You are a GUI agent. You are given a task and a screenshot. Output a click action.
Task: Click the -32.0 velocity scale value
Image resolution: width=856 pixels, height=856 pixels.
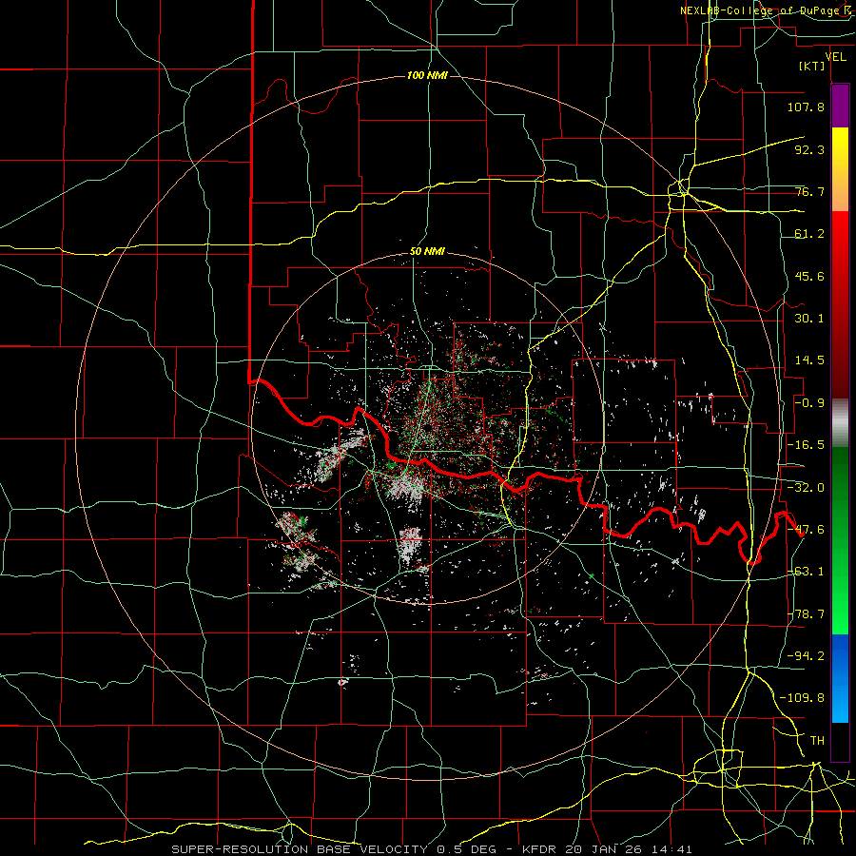(x=806, y=488)
